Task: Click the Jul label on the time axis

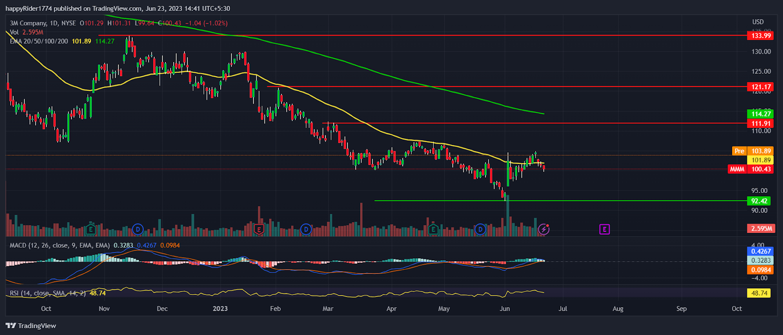Action: [x=563, y=309]
